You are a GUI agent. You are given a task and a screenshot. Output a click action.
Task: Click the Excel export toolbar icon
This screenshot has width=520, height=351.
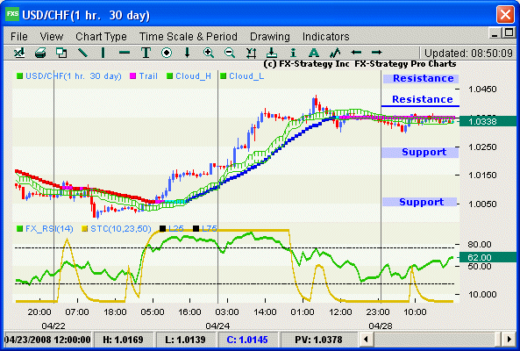pyautogui.click(x=19, y=53)
